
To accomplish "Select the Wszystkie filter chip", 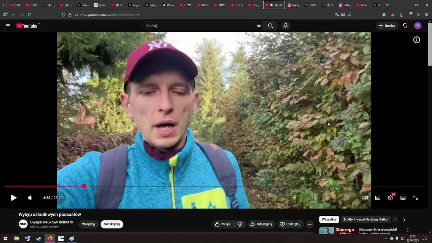I will coord(329,219).
